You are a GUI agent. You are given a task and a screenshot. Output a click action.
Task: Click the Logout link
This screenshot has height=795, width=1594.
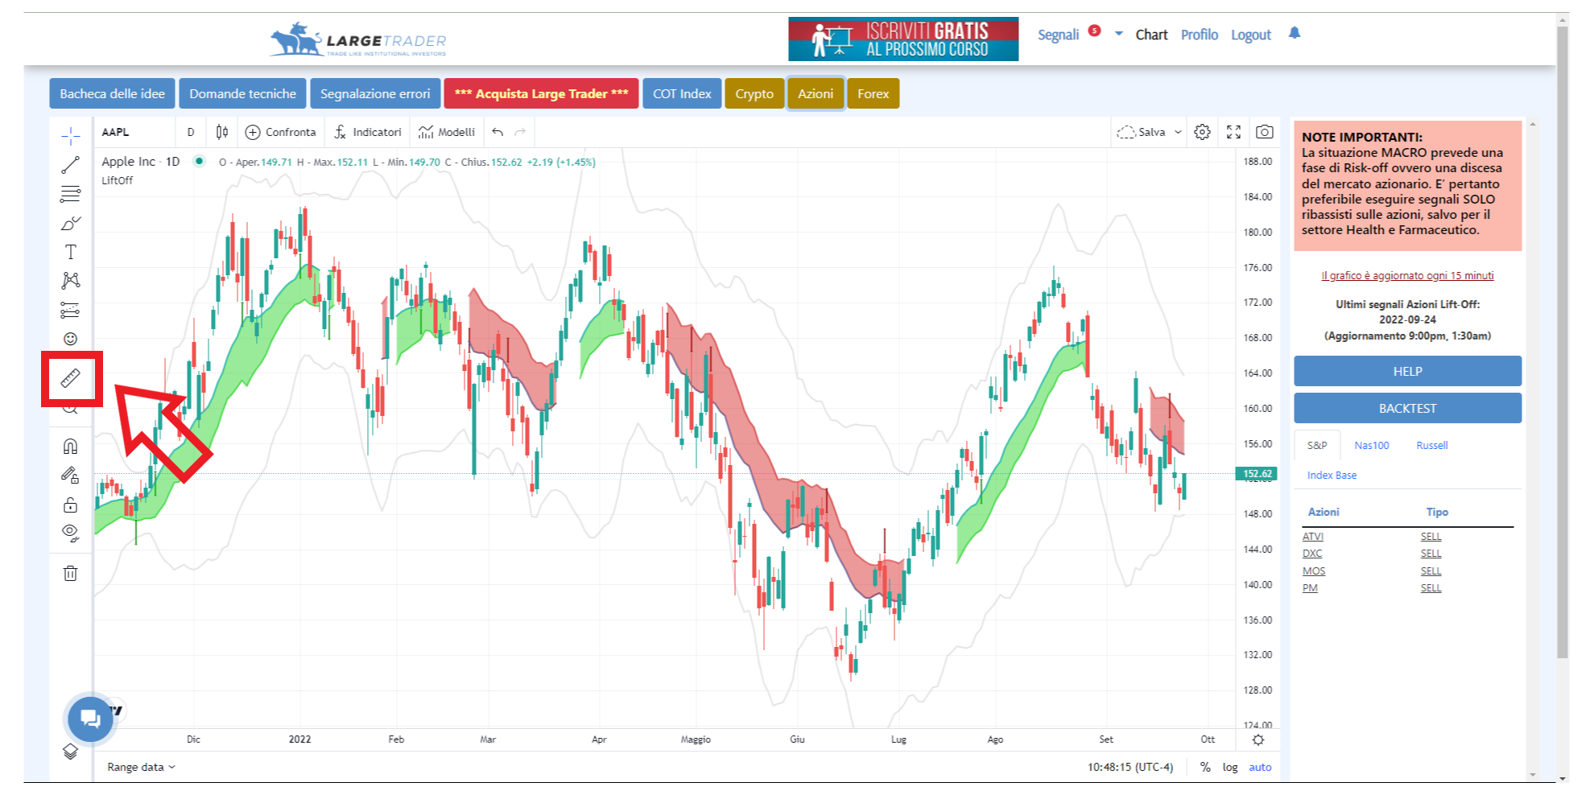pyautogui.click(x=1250, y=35)
